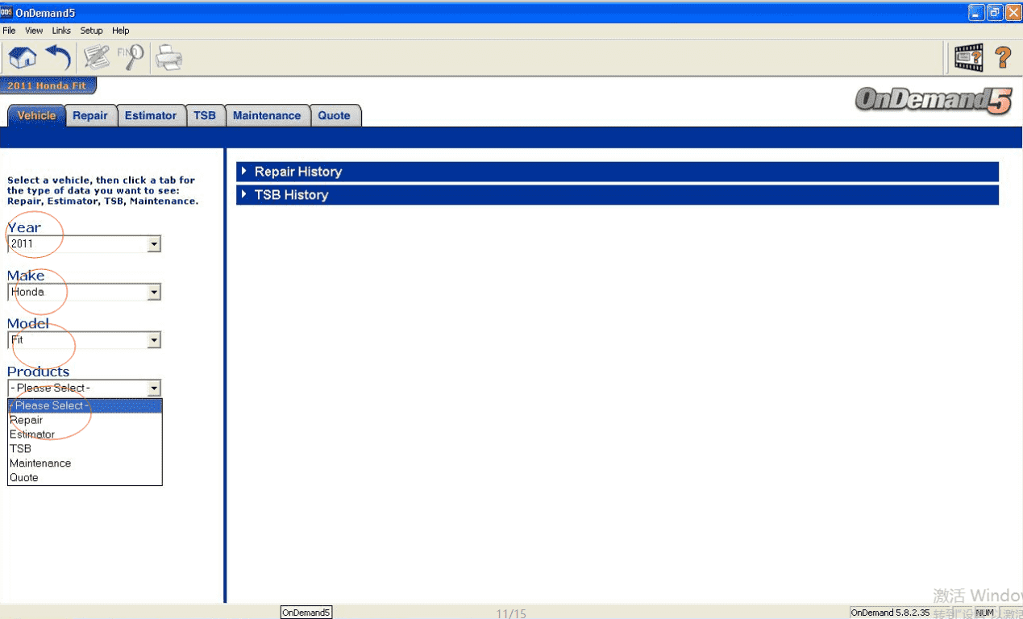1023x619 pixels.
Task: Choose '- Please Select -' in Products list
Action: click(85, 405)
